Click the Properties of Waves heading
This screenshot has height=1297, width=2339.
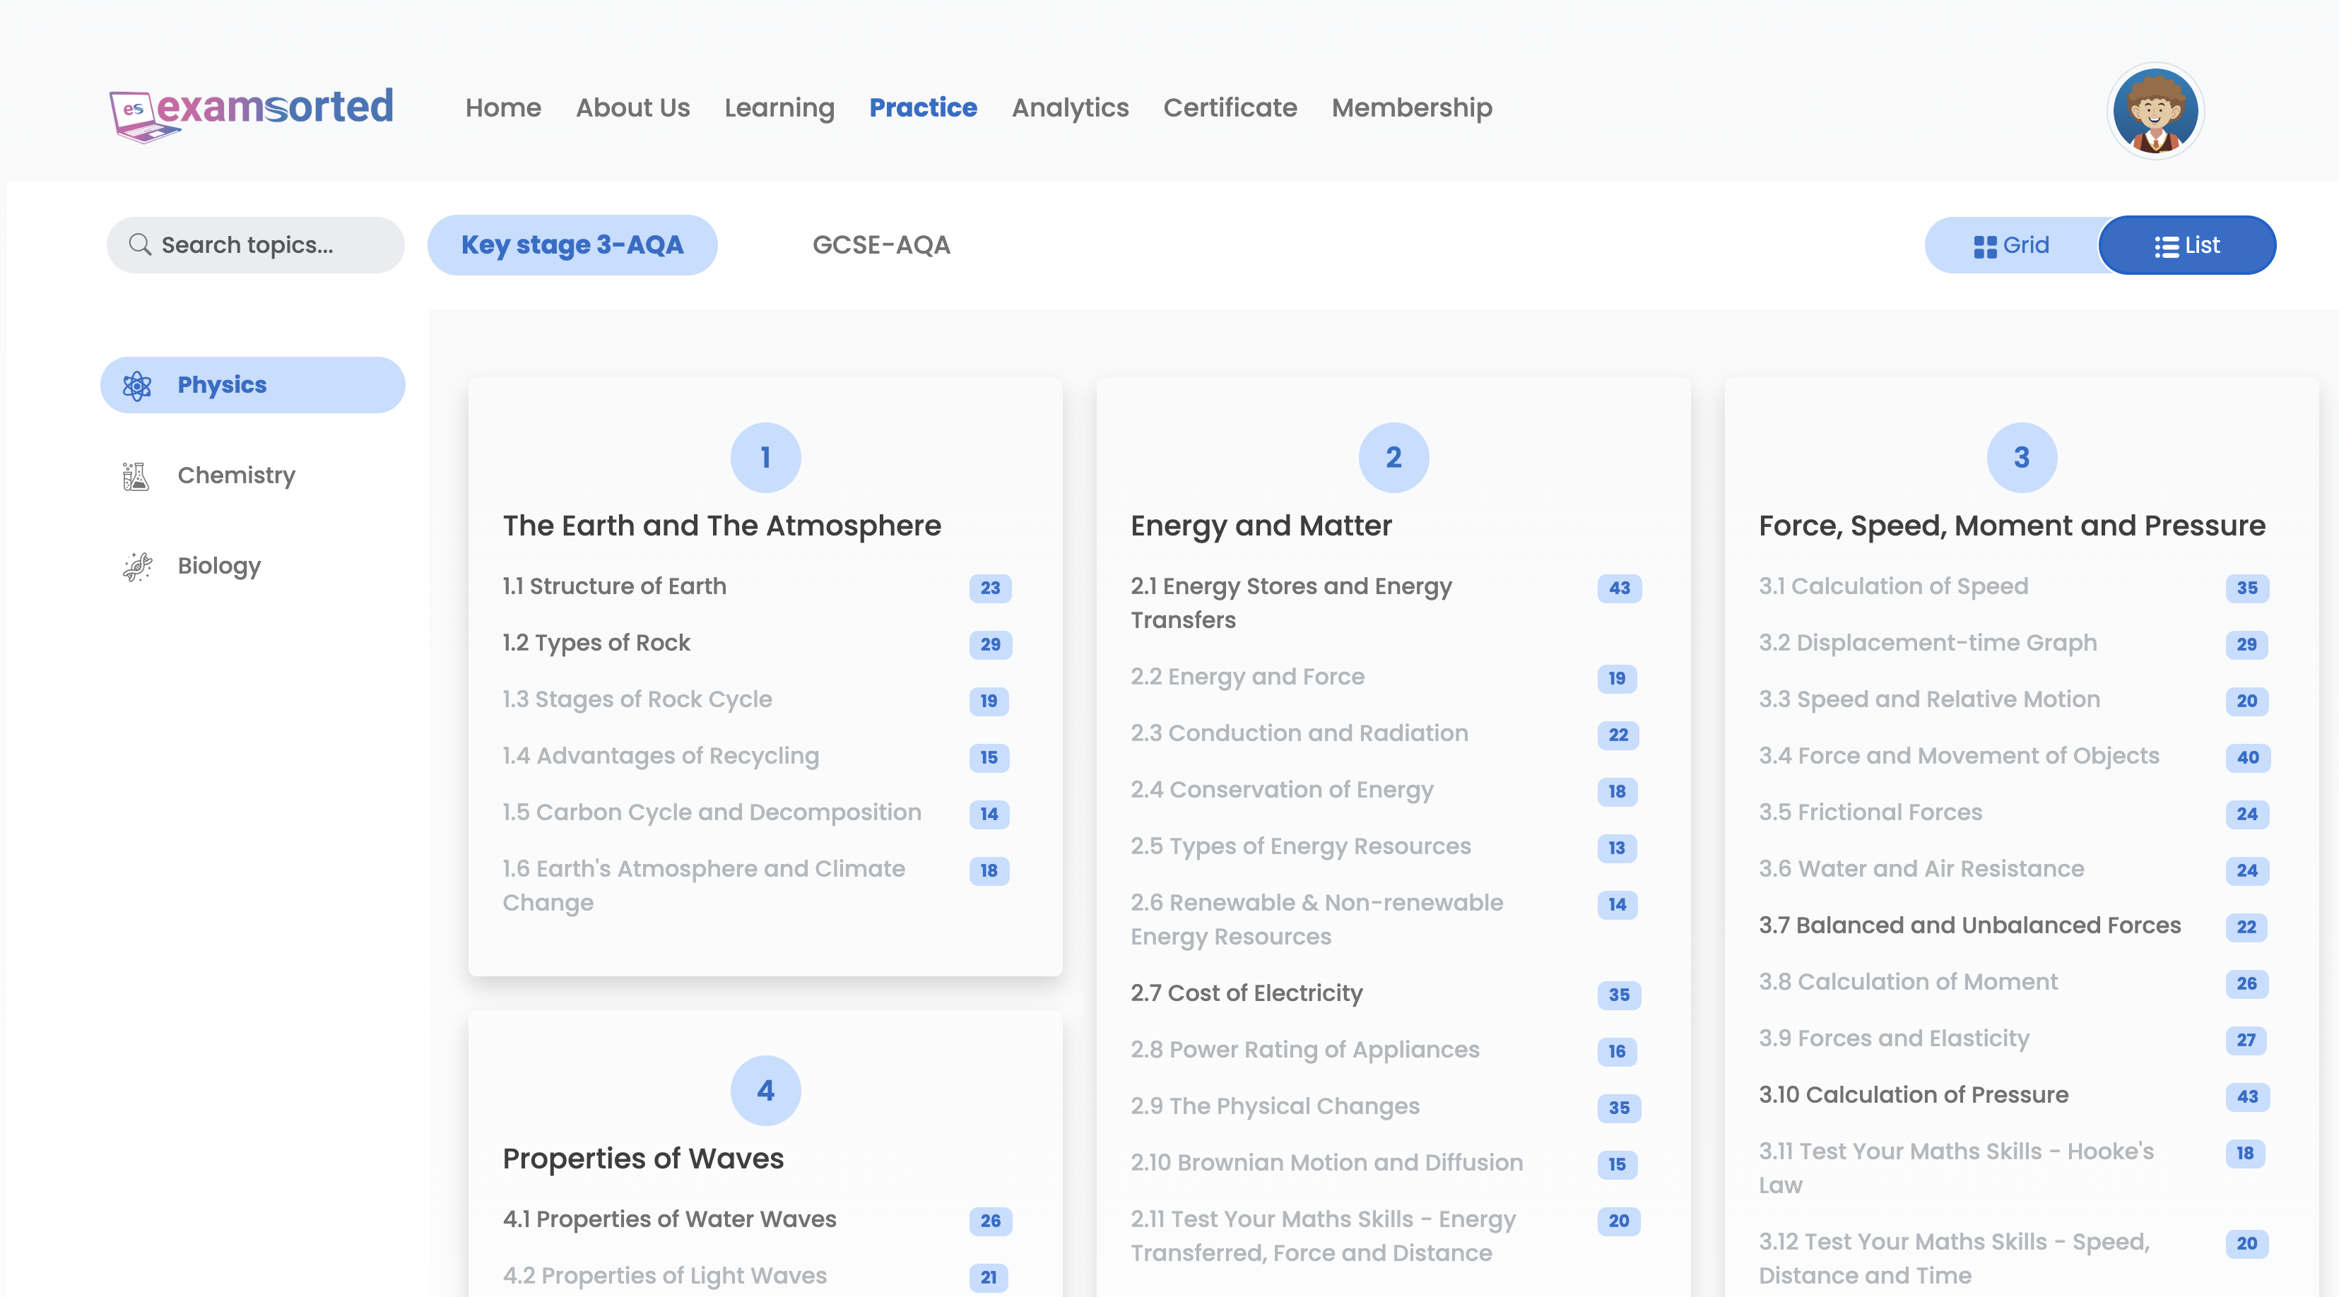pos(643,1158)
